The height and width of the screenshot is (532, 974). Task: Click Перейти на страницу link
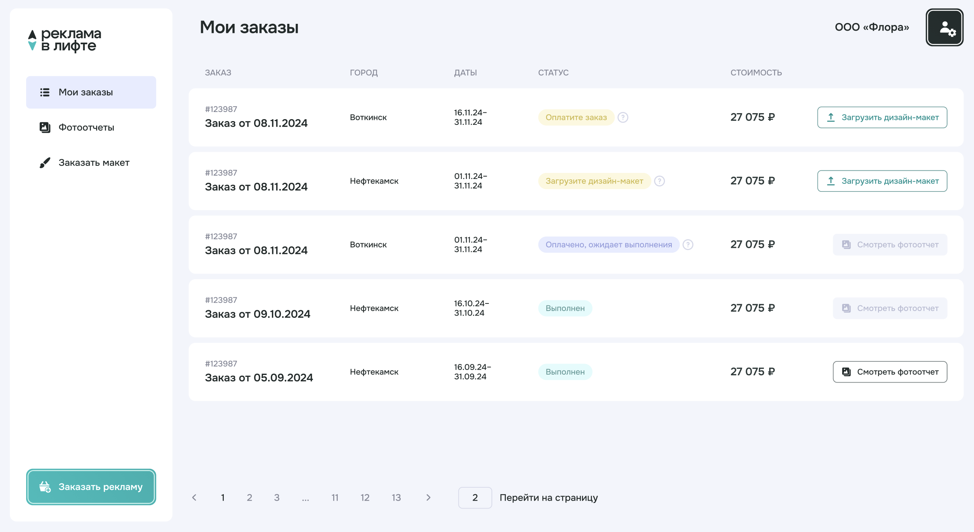548,498
